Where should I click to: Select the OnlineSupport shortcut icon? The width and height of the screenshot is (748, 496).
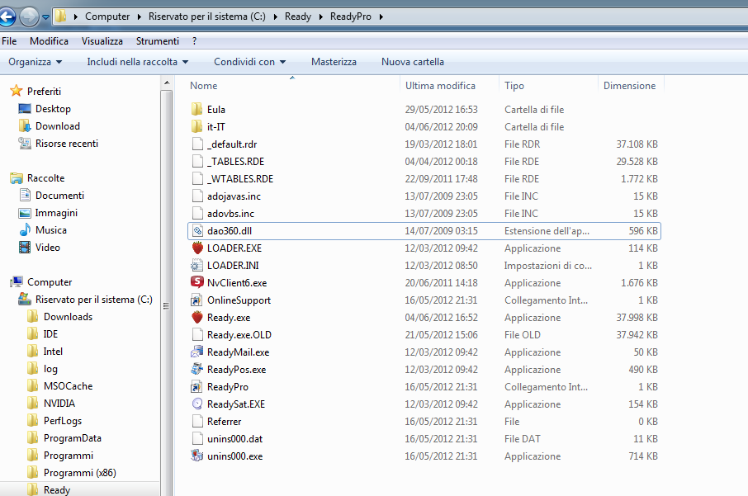point(197,300)
